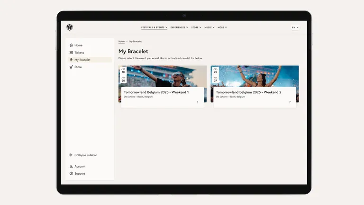Go to Home in the sidebar
This screenshot has height=205, width=364.
[x=90, y=45]
